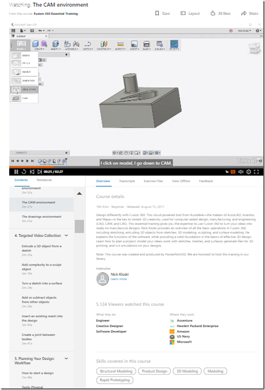Image resolution: width=265 pixels, height=390 pixels.
Task: Click the Fusion record indicator icon
Action: point(230,31)
